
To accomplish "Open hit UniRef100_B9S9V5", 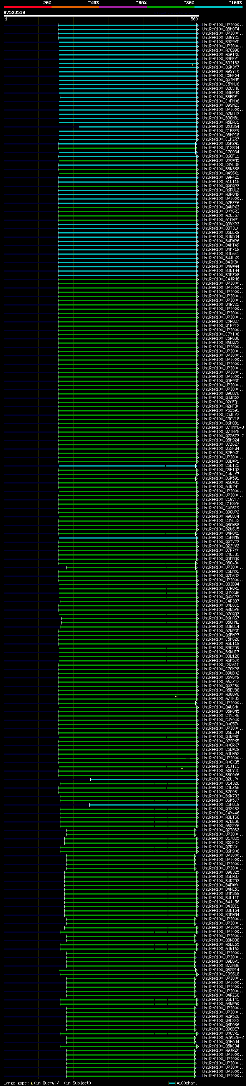I will (x=221, y=42).
